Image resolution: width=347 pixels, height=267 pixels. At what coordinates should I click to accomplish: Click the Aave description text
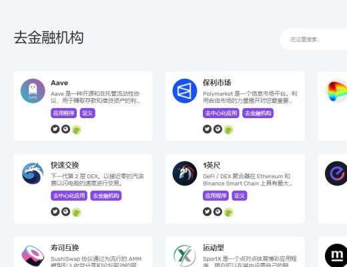tap(95, 97)
